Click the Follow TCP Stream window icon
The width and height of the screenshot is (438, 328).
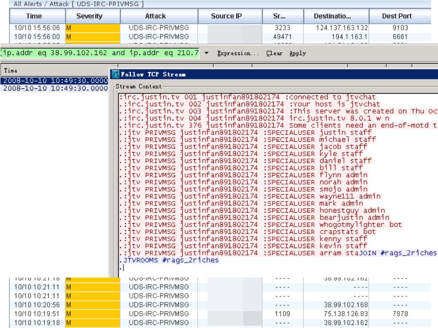(x=115, y=74)
